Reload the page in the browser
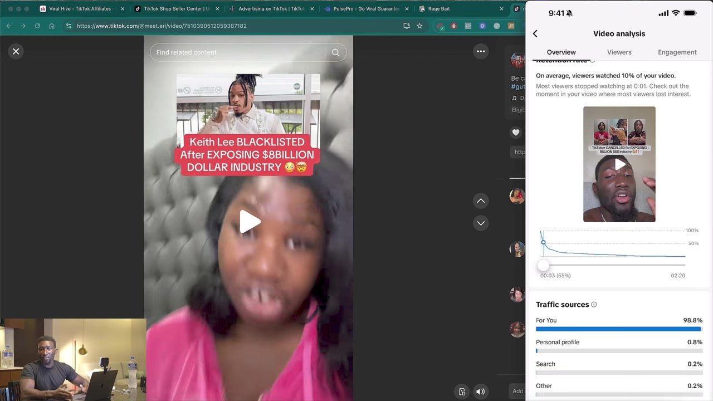 [37, 26]
